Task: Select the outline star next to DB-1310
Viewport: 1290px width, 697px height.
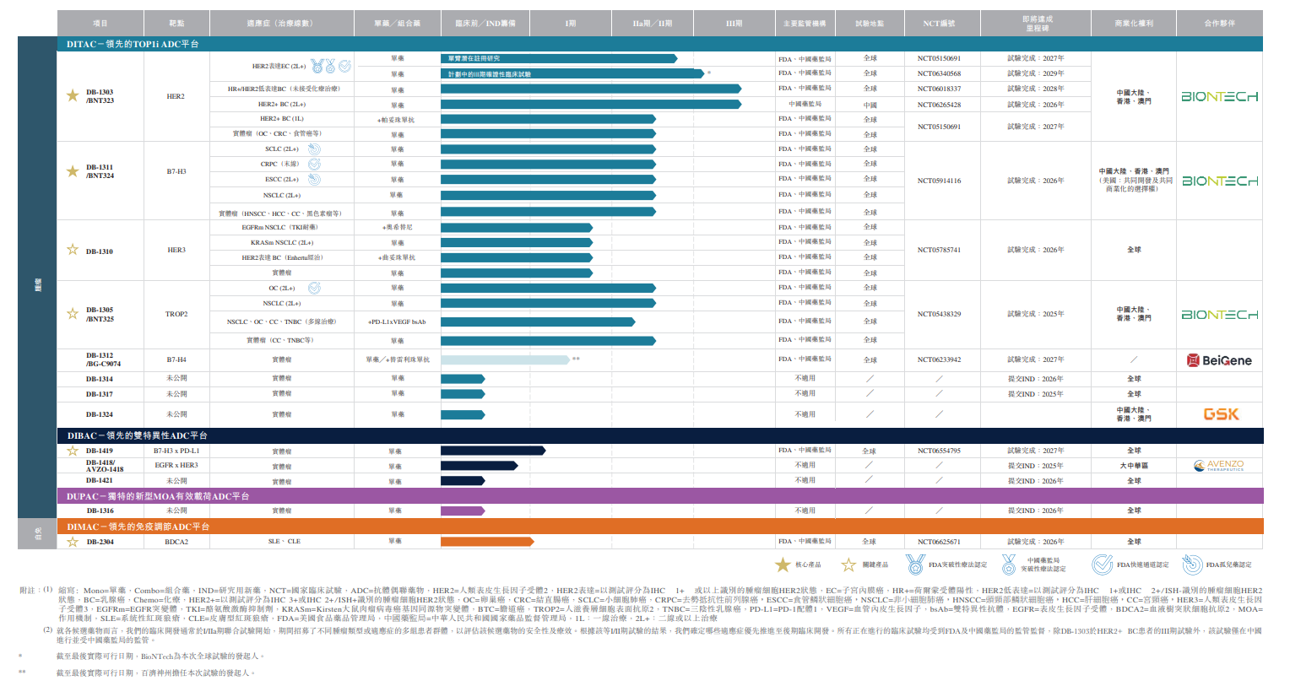Action: [x=73, y=250]
